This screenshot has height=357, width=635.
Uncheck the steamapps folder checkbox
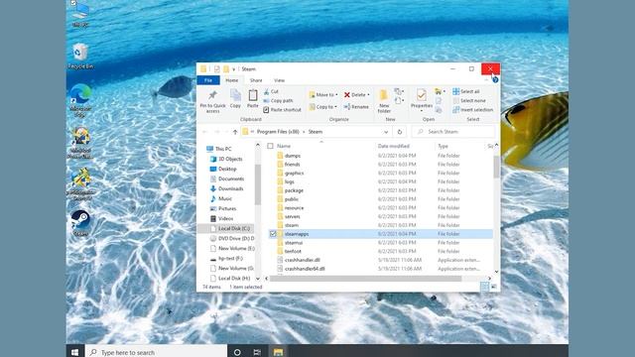point(273,234)
